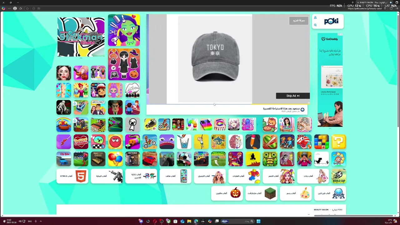The width and height of the screenshot is (400, 225).
Task: Open the two-player games category
Action: (x=141, y=176)
